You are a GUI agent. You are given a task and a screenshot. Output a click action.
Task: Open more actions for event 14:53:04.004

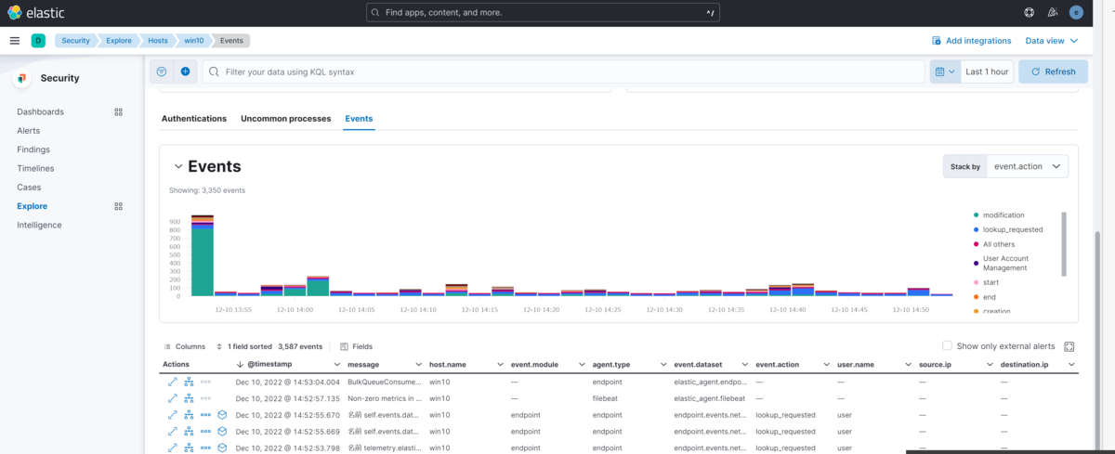point(205,382)
